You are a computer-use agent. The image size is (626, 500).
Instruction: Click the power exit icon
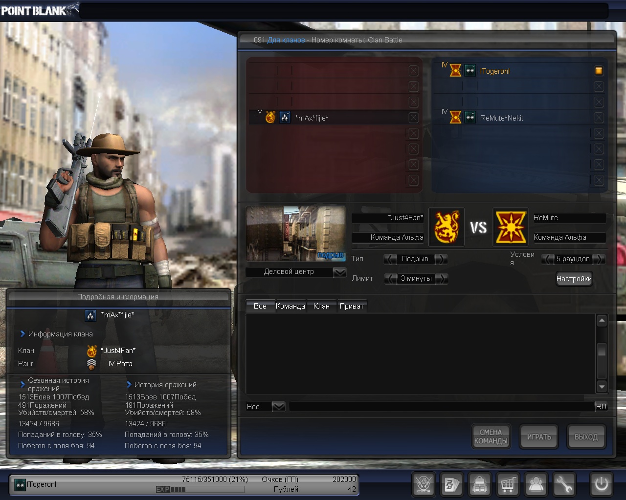(x=601, y=484)
